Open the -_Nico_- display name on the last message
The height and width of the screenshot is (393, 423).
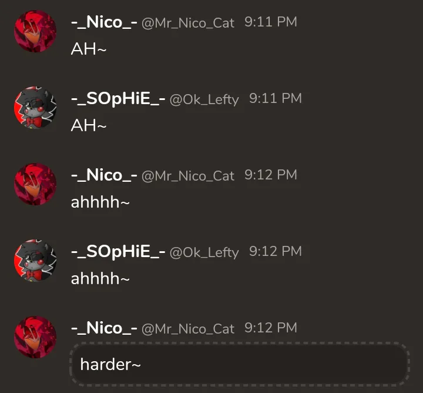click(104, 328)
